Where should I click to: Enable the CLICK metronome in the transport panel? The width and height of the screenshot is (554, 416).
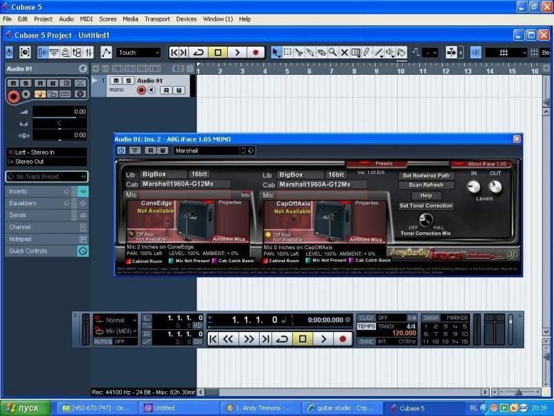pyautogui.click(x=366, y=318)
